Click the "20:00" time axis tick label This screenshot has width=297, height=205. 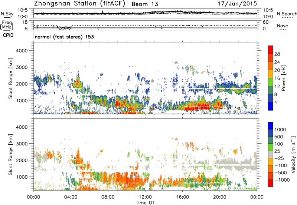[x=220, y=197]
